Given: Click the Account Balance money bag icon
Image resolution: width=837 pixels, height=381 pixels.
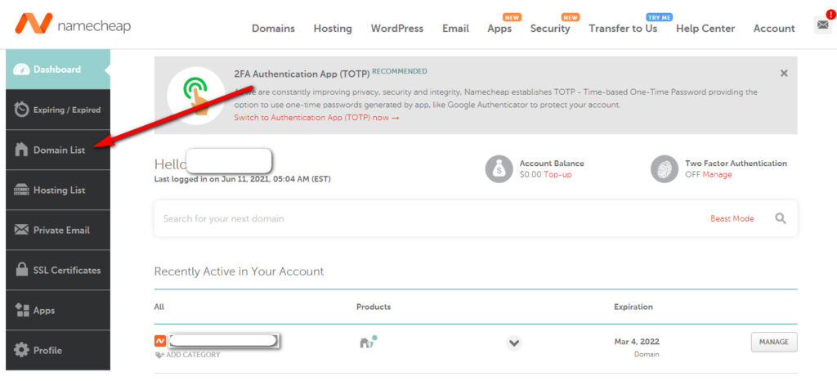Looking at the screenshot, I should [x=499, y=168].
